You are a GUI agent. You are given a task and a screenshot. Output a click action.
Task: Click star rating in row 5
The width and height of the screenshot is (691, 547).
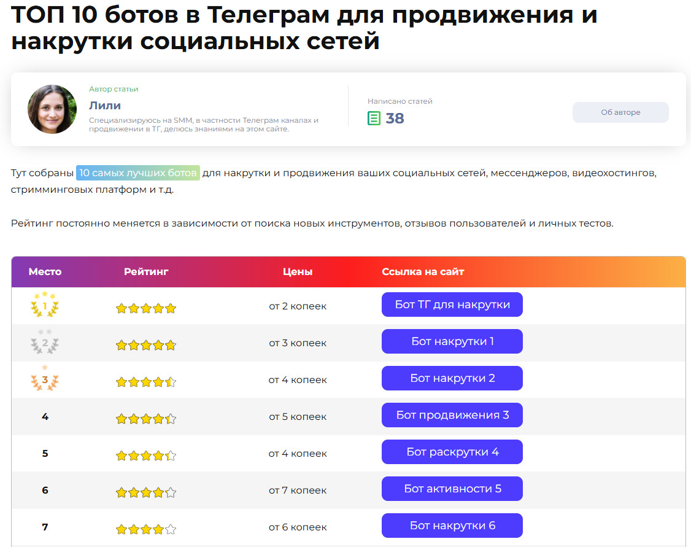coord(146,456)
